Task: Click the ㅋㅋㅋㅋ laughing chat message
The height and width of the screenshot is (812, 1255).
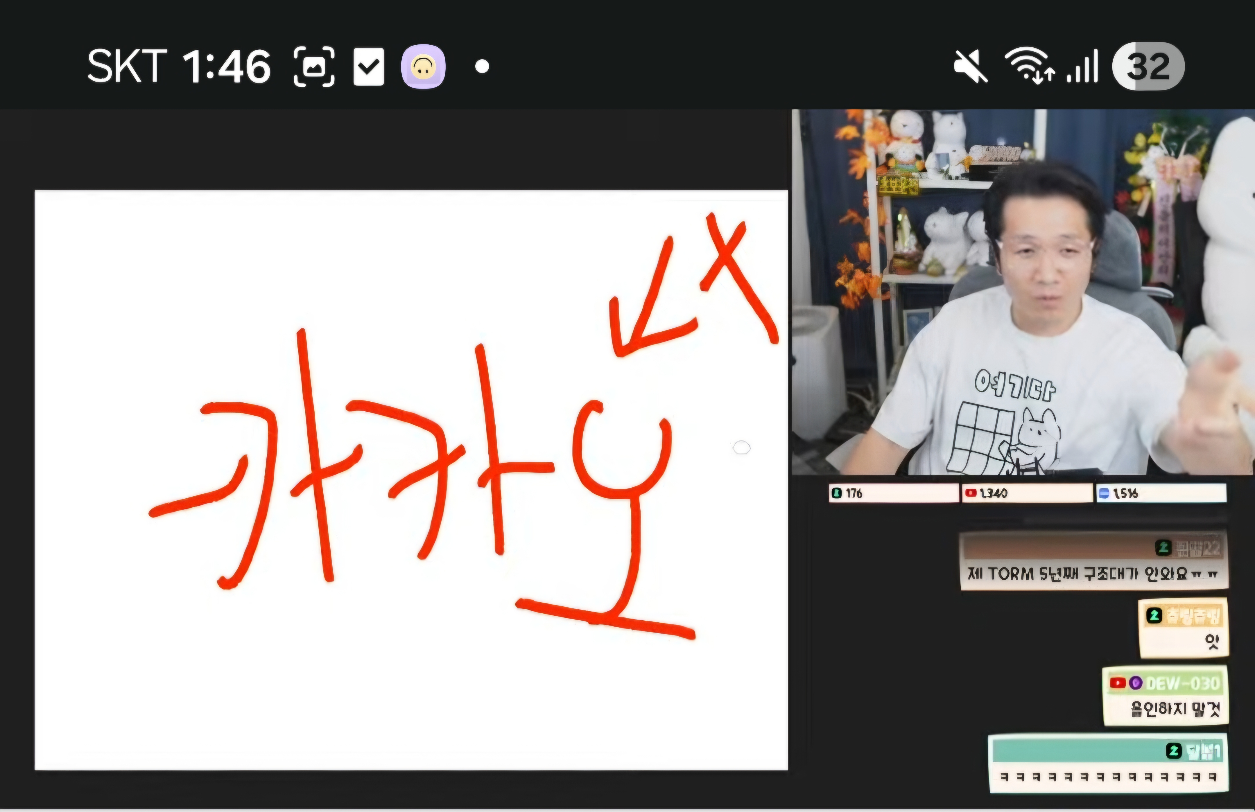Action: coord(1108,777)
